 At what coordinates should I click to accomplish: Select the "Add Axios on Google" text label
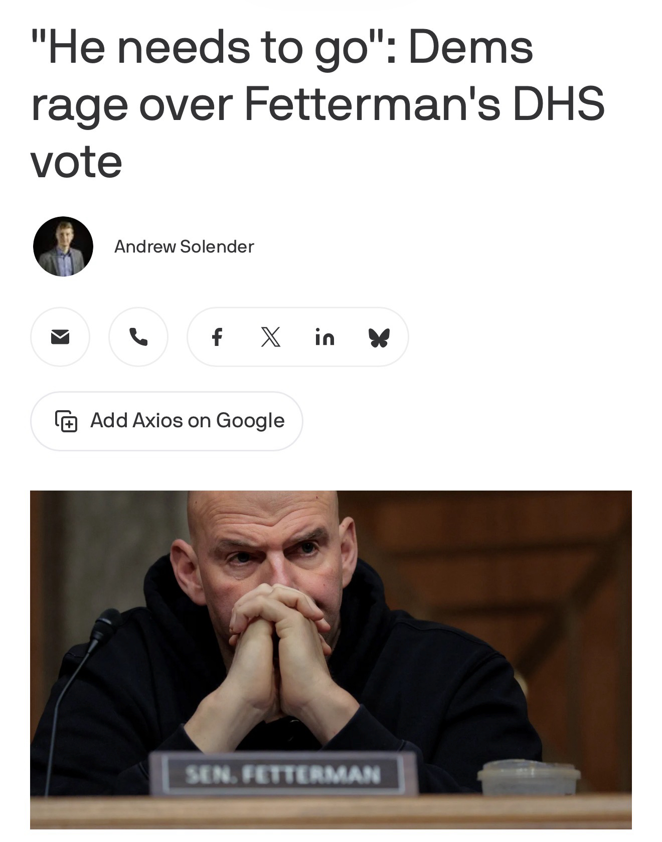click(x=188, y=421)
